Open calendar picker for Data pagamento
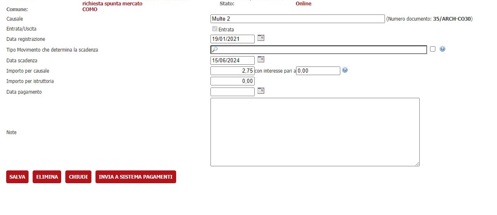This screenshot has height=215, width=497. click(260, 91)
